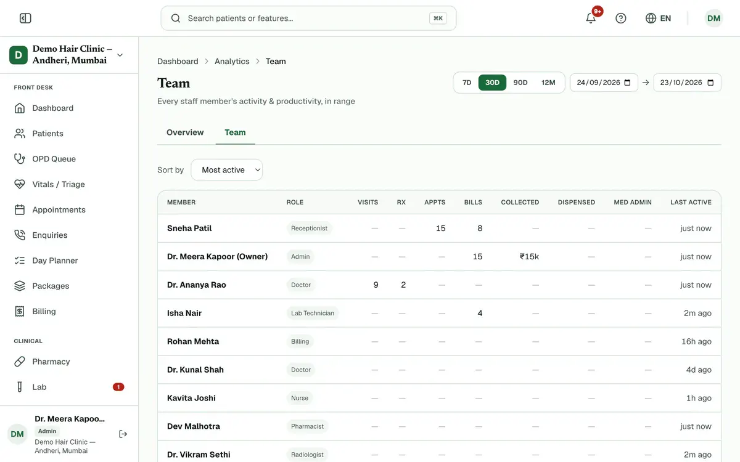Click the end date field 23/10/2026
The width and height of the screenshot is (740, 462).
point(687,83)
